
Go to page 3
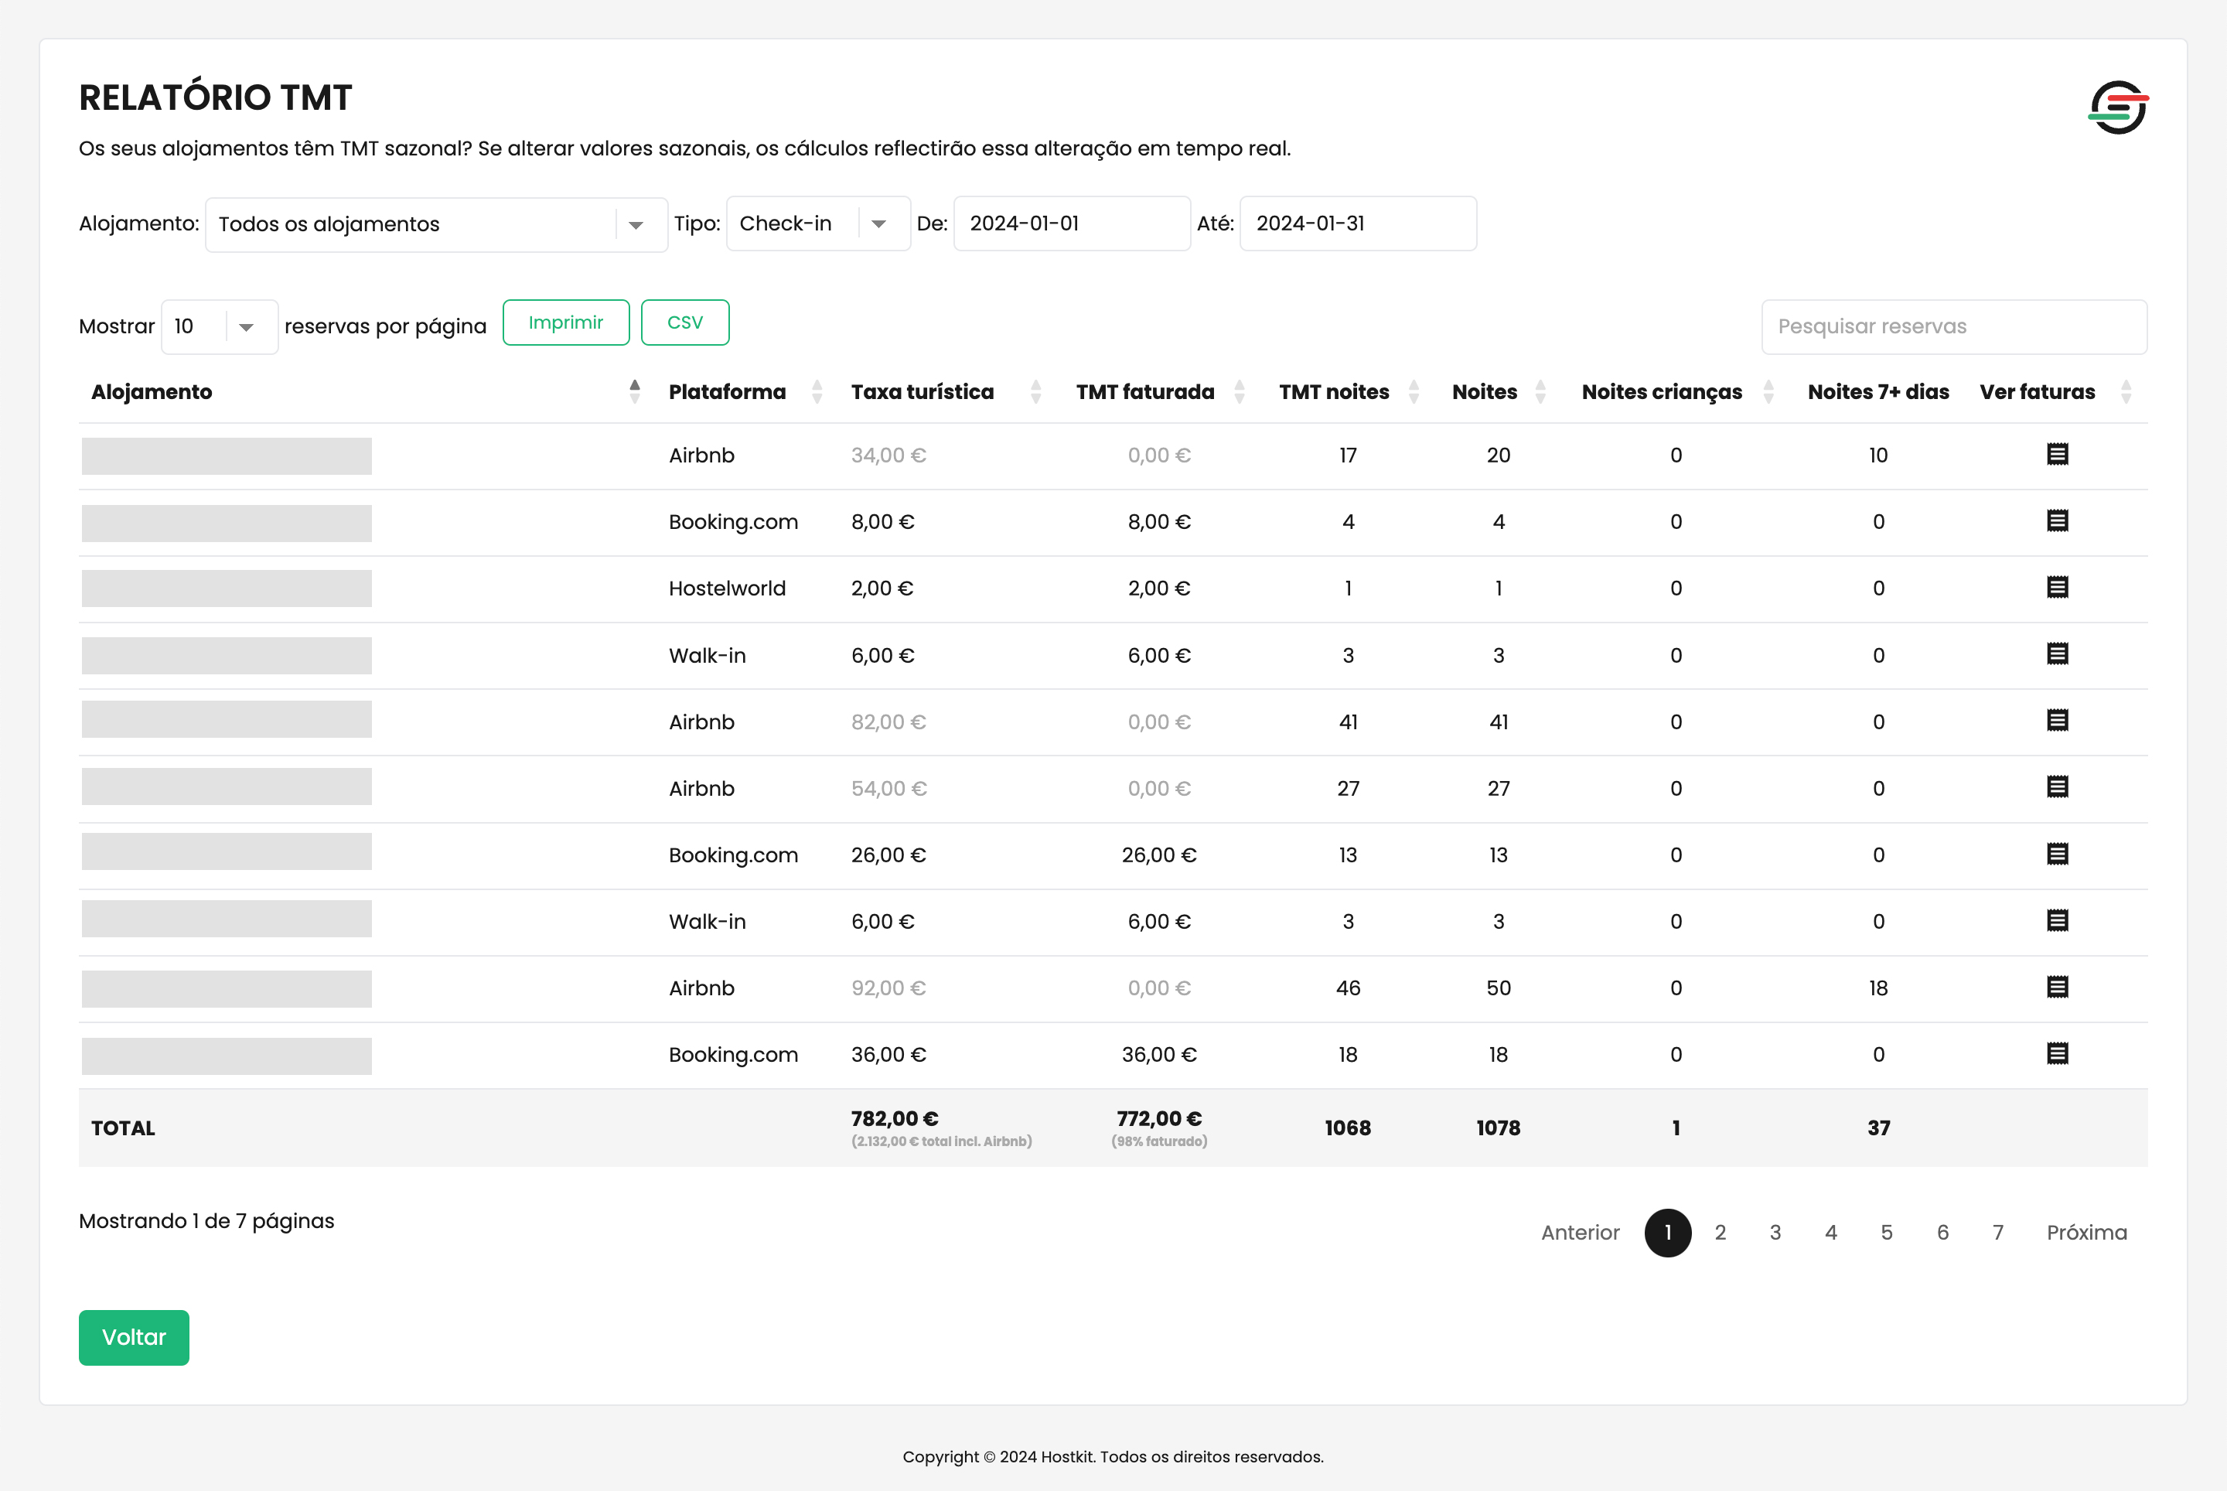(1775, 1233)
